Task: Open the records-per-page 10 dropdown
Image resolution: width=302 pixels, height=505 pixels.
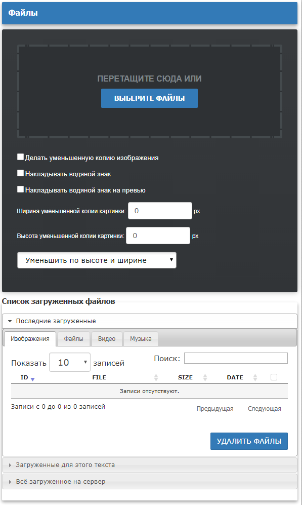Action: tap(70, 362)
